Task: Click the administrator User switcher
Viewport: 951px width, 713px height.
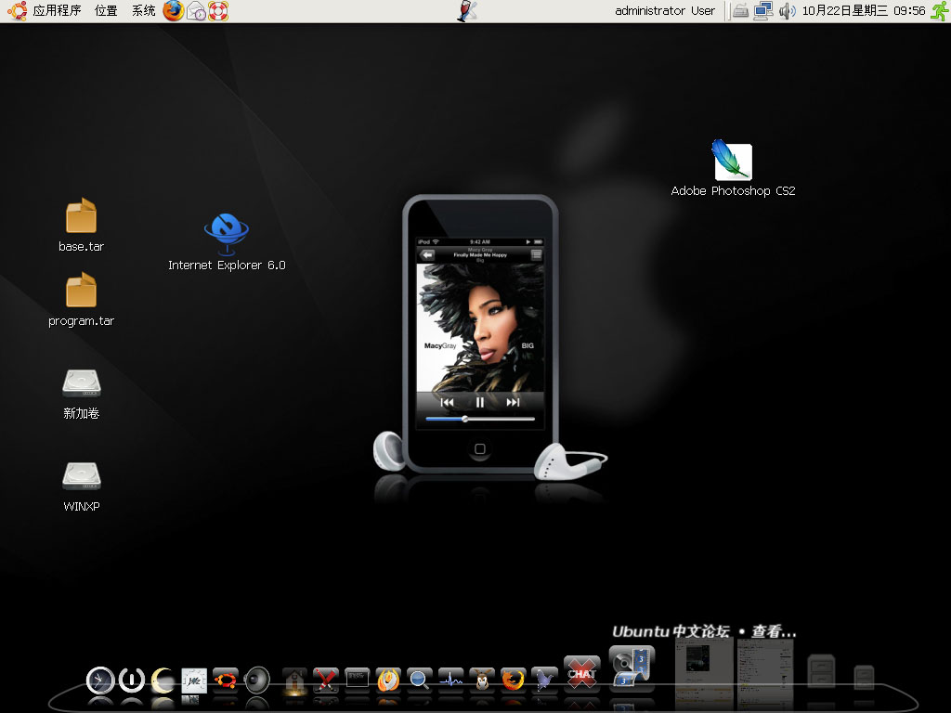Action: pos(665,11)
